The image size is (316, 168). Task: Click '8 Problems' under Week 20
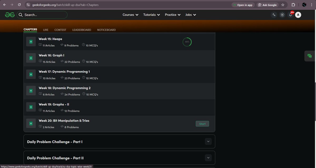tap(72, 127)
